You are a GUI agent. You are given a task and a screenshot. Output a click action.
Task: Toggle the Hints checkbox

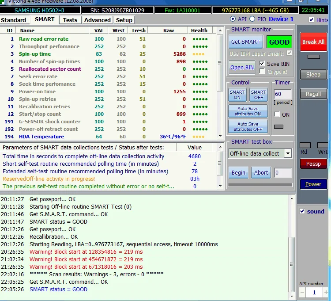(x=312, y=20)
